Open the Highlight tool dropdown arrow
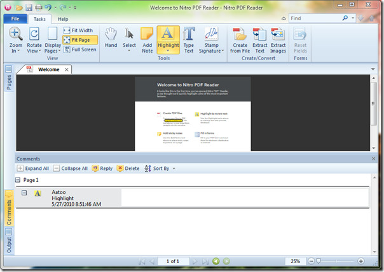Image resolution: width=384 pixels, height=272 pixels. (168, 51)
